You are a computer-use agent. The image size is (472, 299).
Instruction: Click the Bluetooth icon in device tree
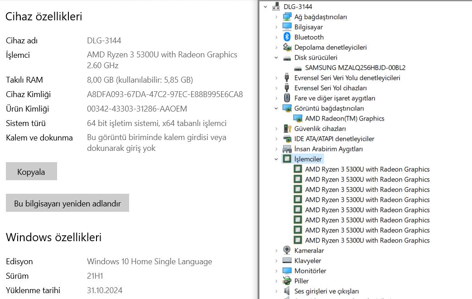[x=287, y=37]
